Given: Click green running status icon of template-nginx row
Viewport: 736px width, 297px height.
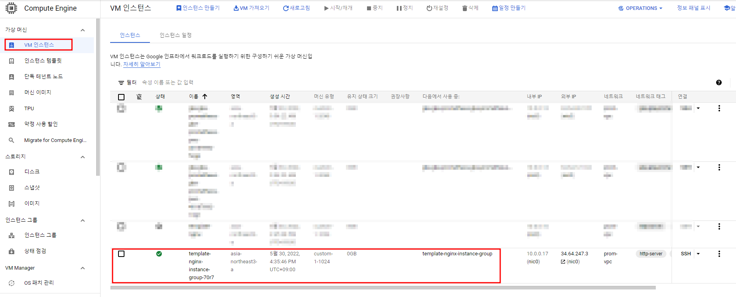Looking at the screenshot, I should click(x=159, y=254).
